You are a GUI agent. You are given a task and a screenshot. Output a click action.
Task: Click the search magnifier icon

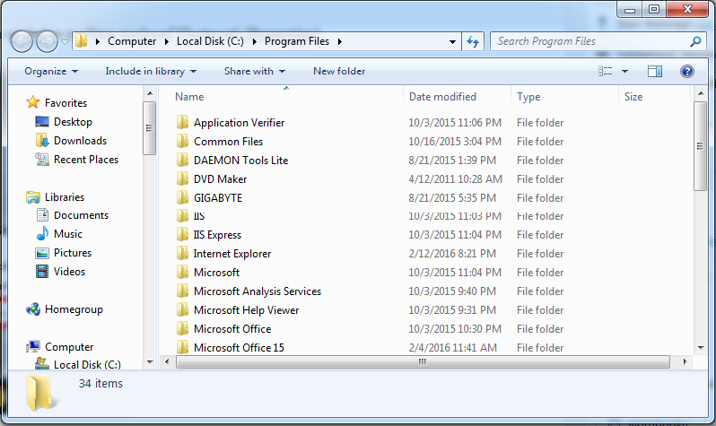(695, 41)
